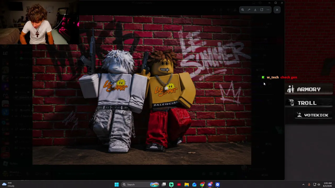The height and width of the screenshot is (188, 335).
Task: Open the image in browser icon
Action: coord(262,10)
